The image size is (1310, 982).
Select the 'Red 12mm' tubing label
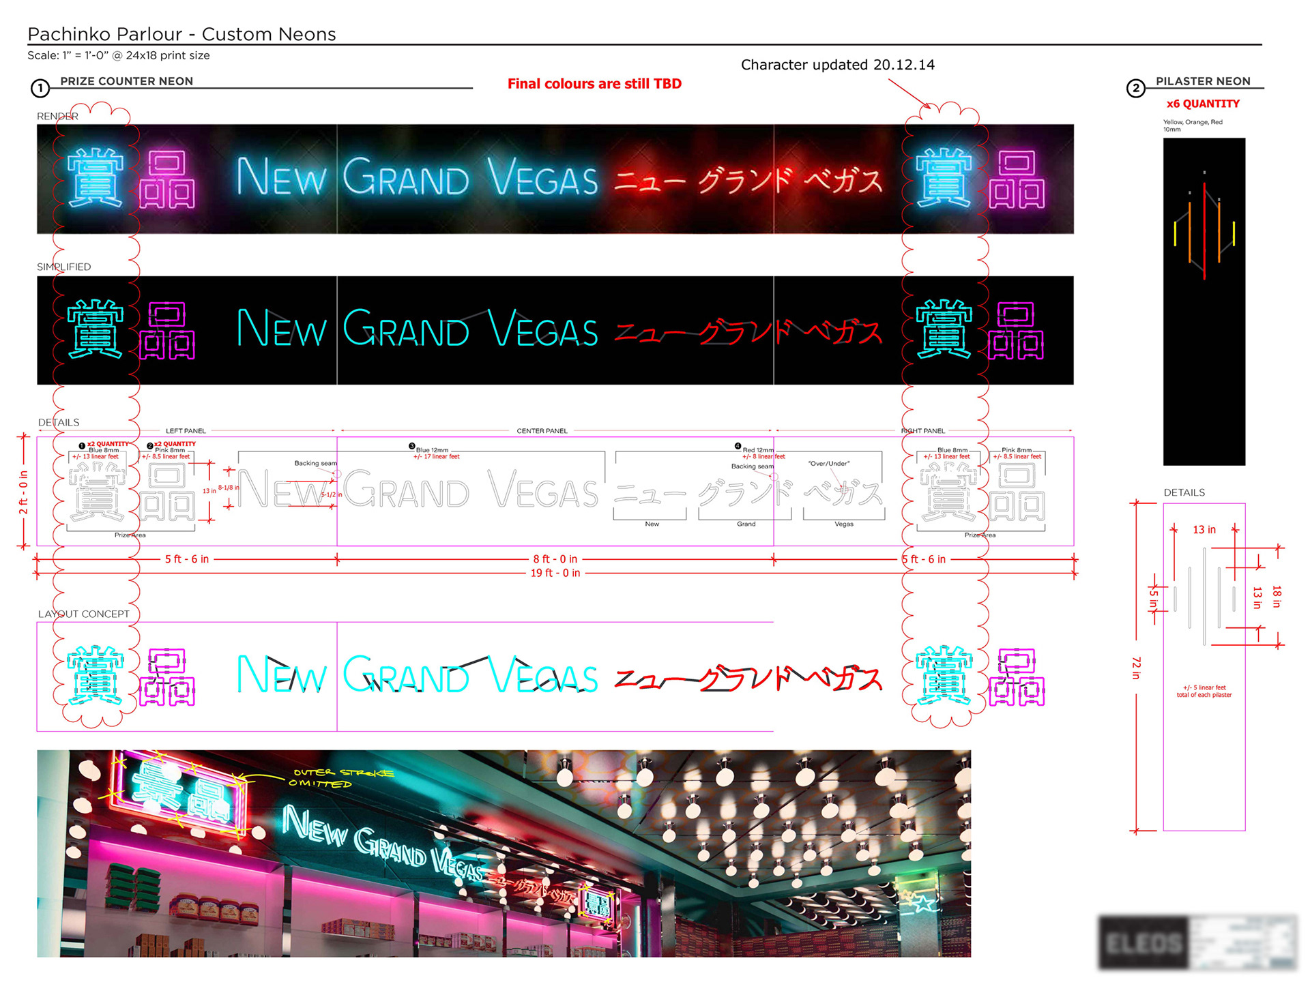pos(758,450)
